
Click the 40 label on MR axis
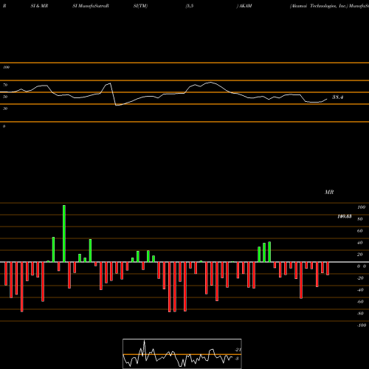(x=360, y=243)
